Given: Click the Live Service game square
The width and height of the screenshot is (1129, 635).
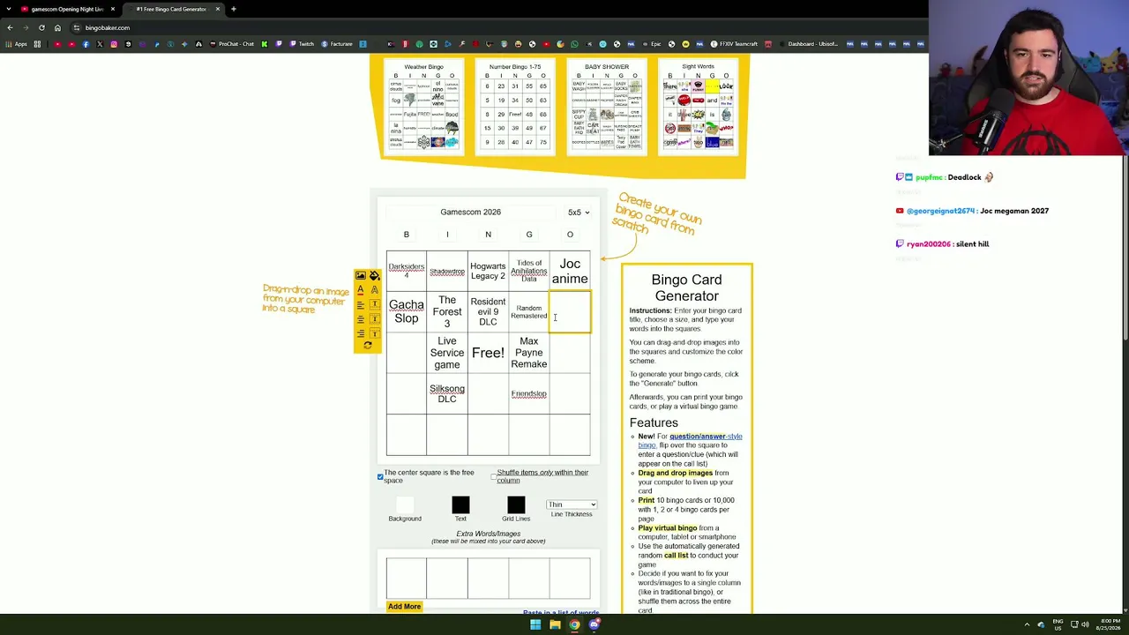Looking at the screenshot, I should 447,353.
